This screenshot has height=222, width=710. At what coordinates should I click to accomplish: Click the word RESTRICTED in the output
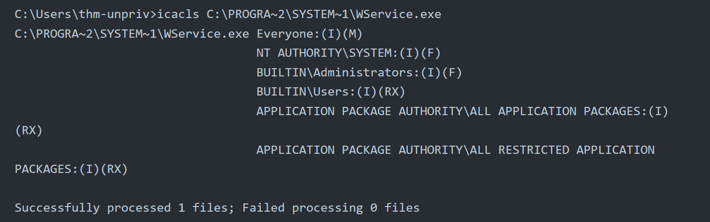point(534,150)
